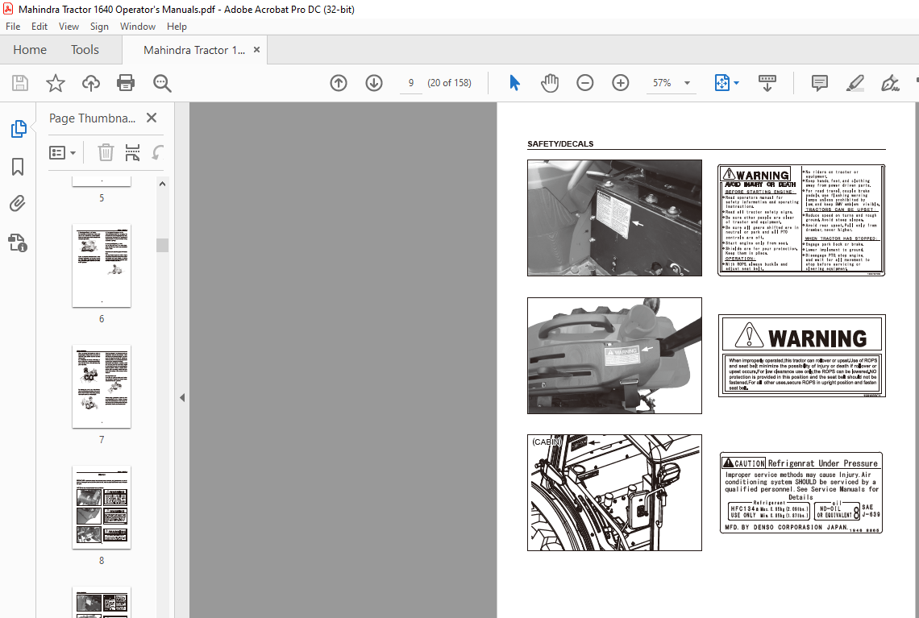Add a comment sticky note
Screen dimensions: 919x618
[x=819, y=83]
